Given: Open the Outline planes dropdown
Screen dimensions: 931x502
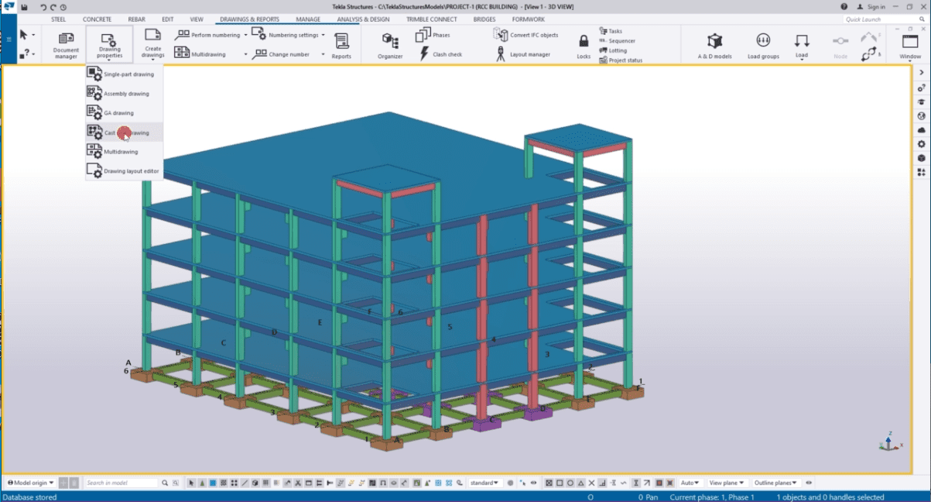Looking at the screenshot, I should pos(774,482).
